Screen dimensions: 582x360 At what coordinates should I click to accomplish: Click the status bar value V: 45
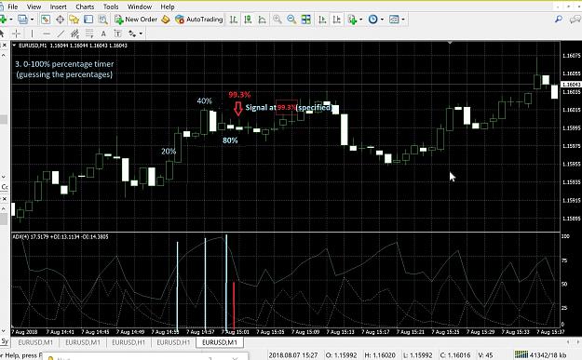(485, 355)
